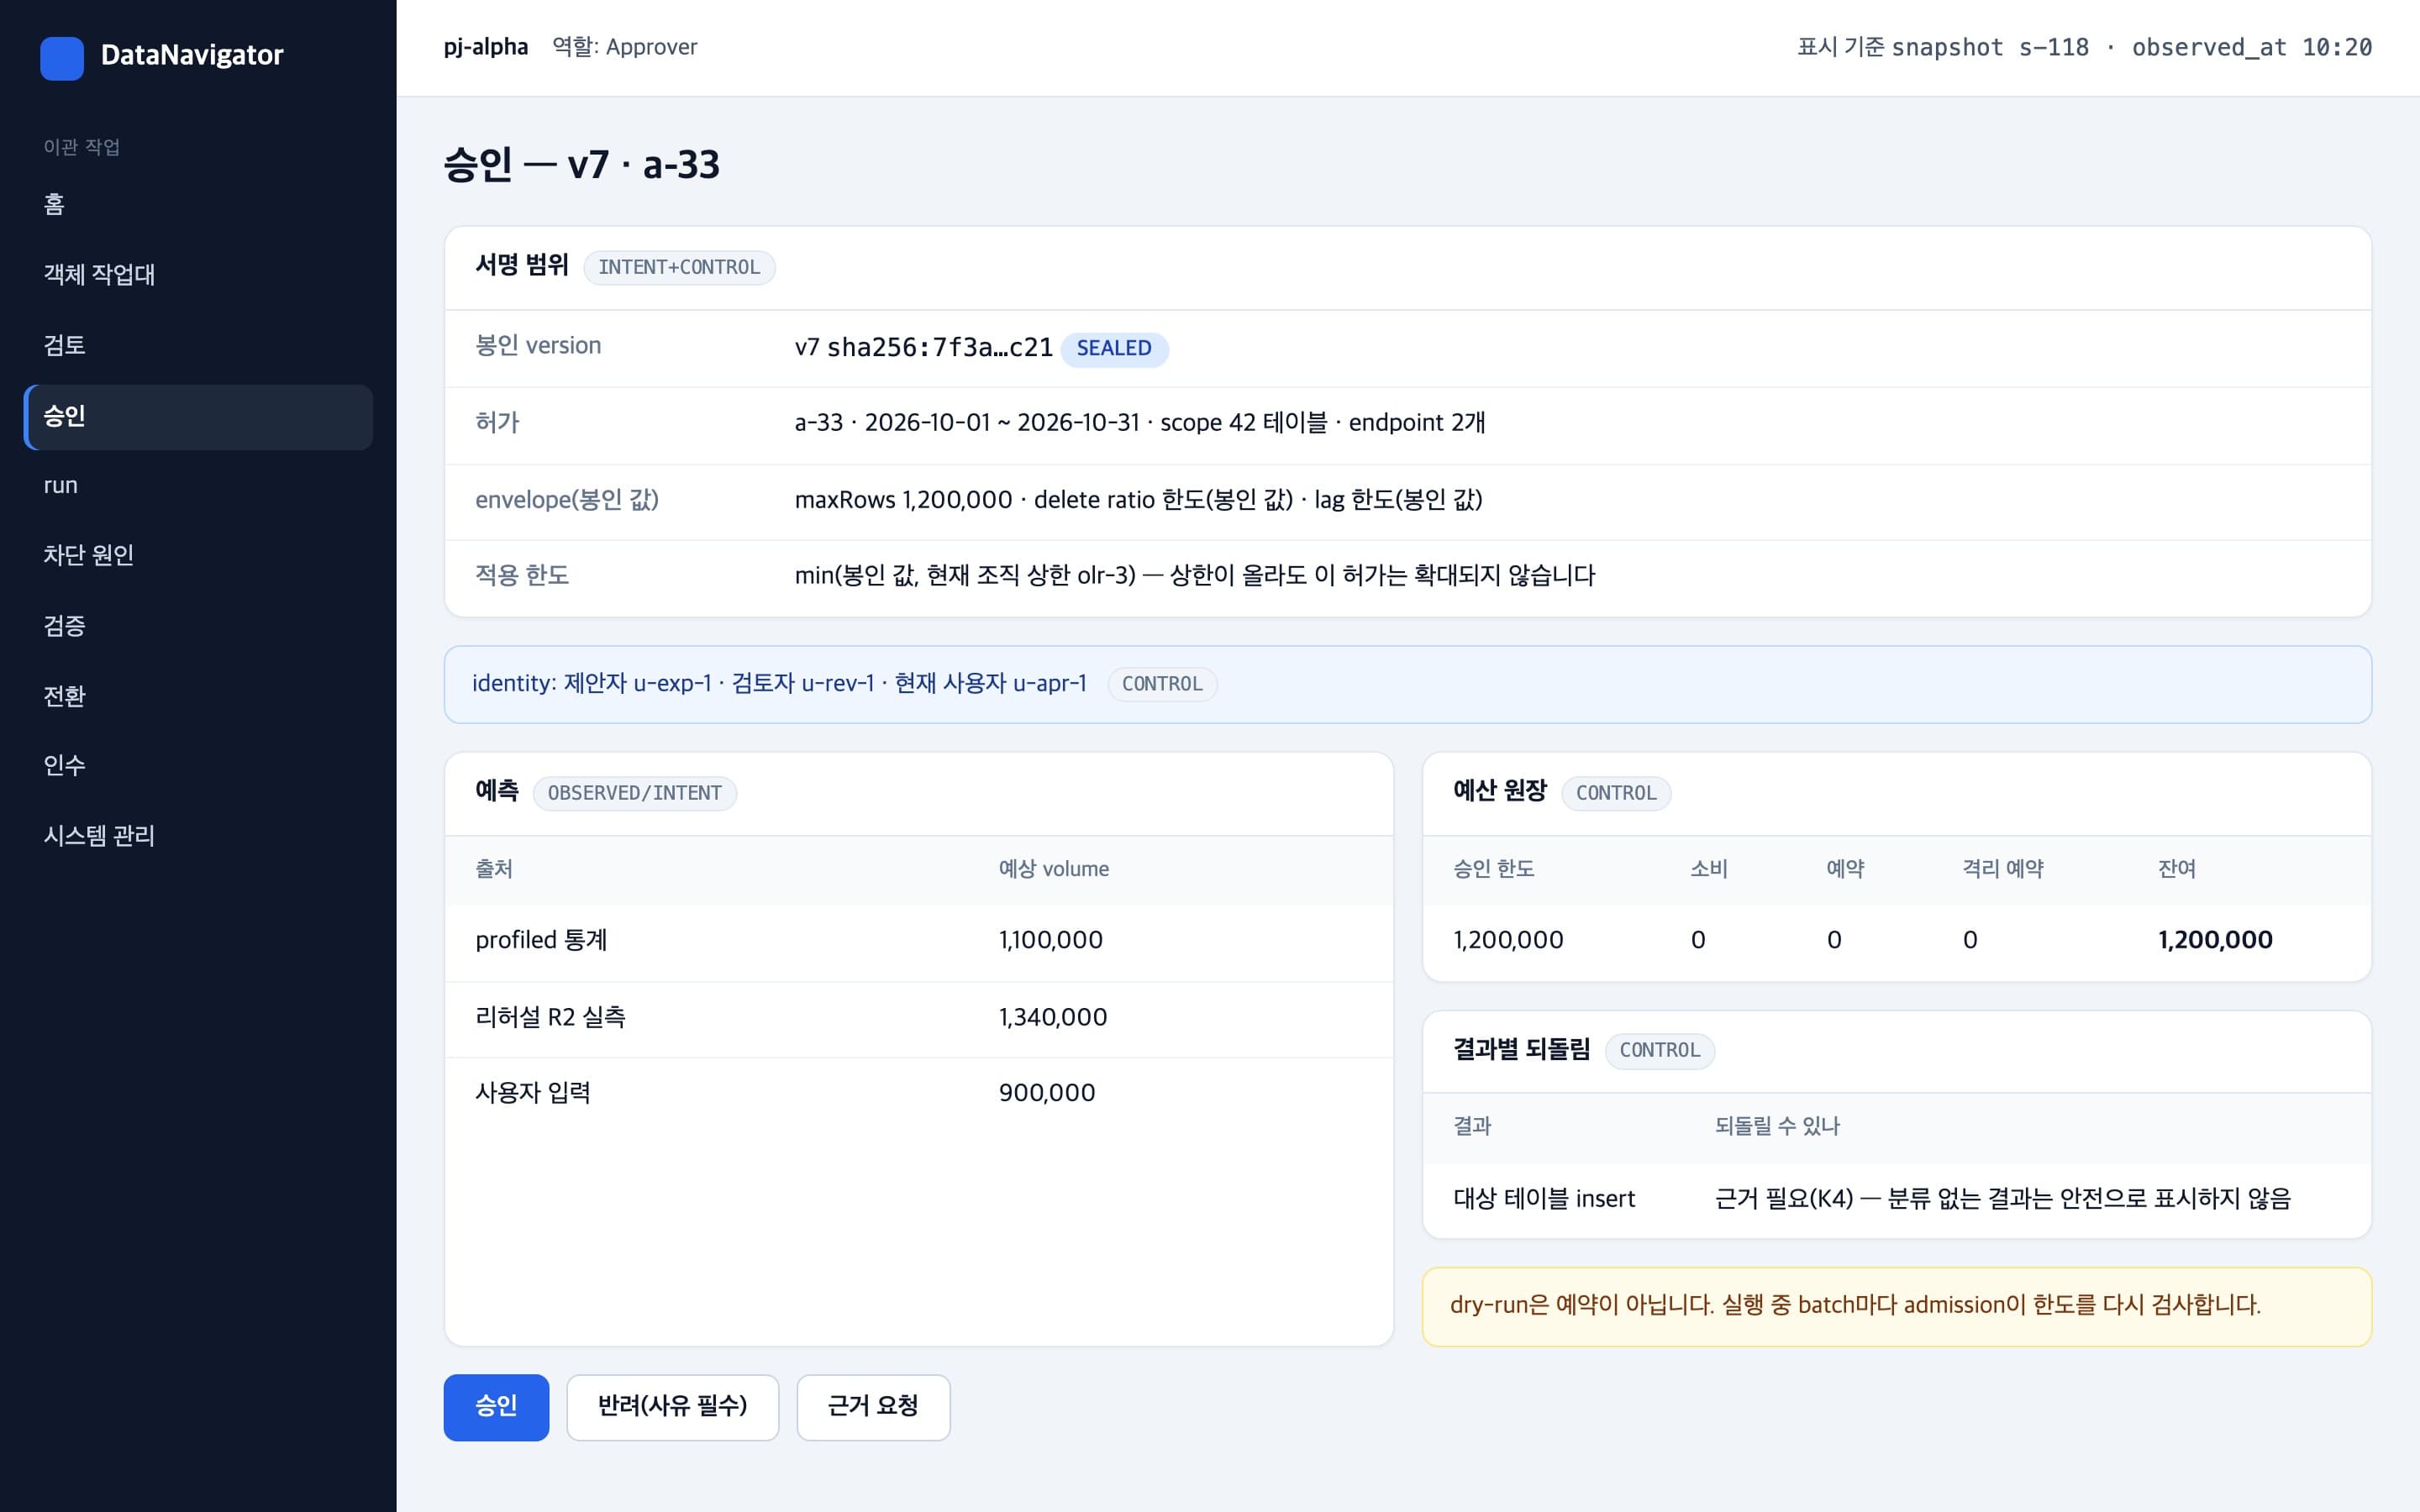
Task: Click the 사용자 입력 row
Action: pyautogui.click(x=918, y=1094)
